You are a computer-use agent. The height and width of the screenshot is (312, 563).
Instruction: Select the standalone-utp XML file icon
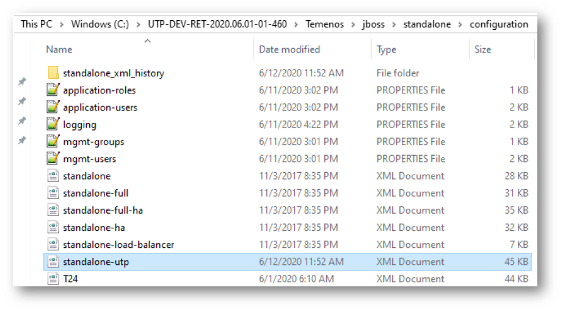pyautogui.click(x=53, y=262)
